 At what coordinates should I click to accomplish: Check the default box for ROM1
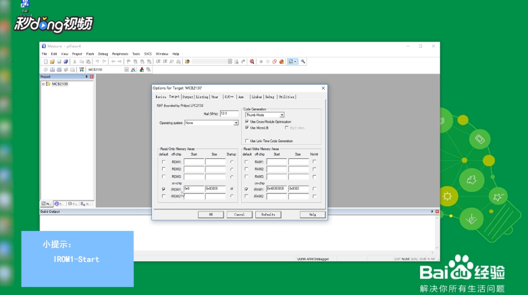[163, 162]
